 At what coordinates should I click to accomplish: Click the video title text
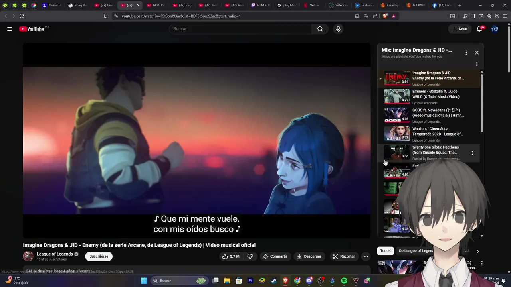(139, 245)
